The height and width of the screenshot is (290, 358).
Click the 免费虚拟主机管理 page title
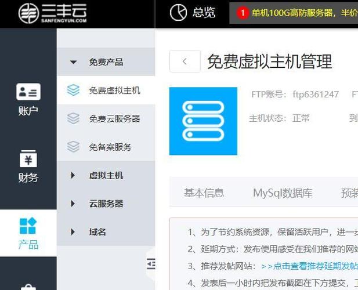(x=270, y=61)
